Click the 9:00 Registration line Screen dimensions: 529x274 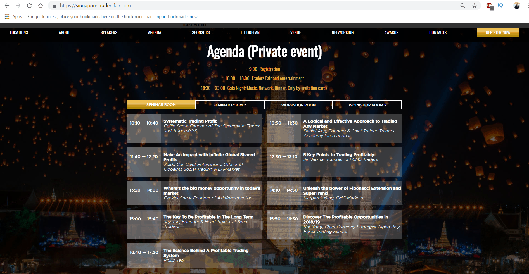point(264,69)
